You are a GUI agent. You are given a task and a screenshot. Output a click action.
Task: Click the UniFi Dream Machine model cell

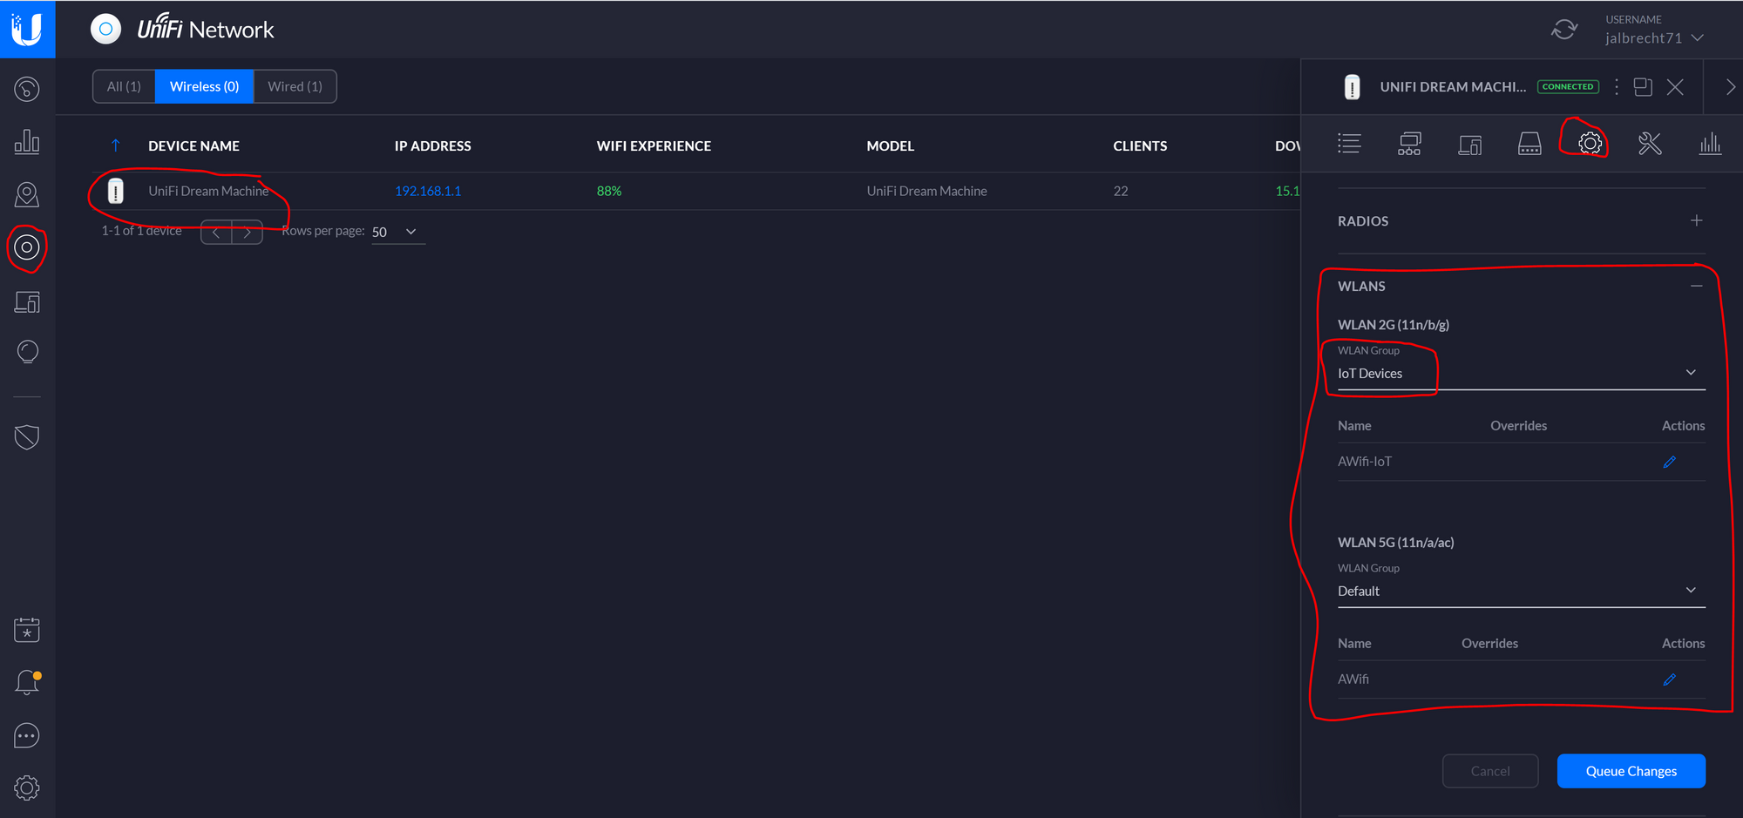pyautogui.click(x=926, y=191)
